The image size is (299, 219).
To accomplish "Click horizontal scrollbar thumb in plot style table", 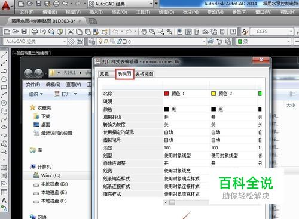I will click(x=172, y=202).
